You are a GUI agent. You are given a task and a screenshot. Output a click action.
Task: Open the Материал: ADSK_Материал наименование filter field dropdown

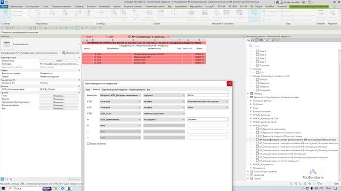tap(120, 95)
